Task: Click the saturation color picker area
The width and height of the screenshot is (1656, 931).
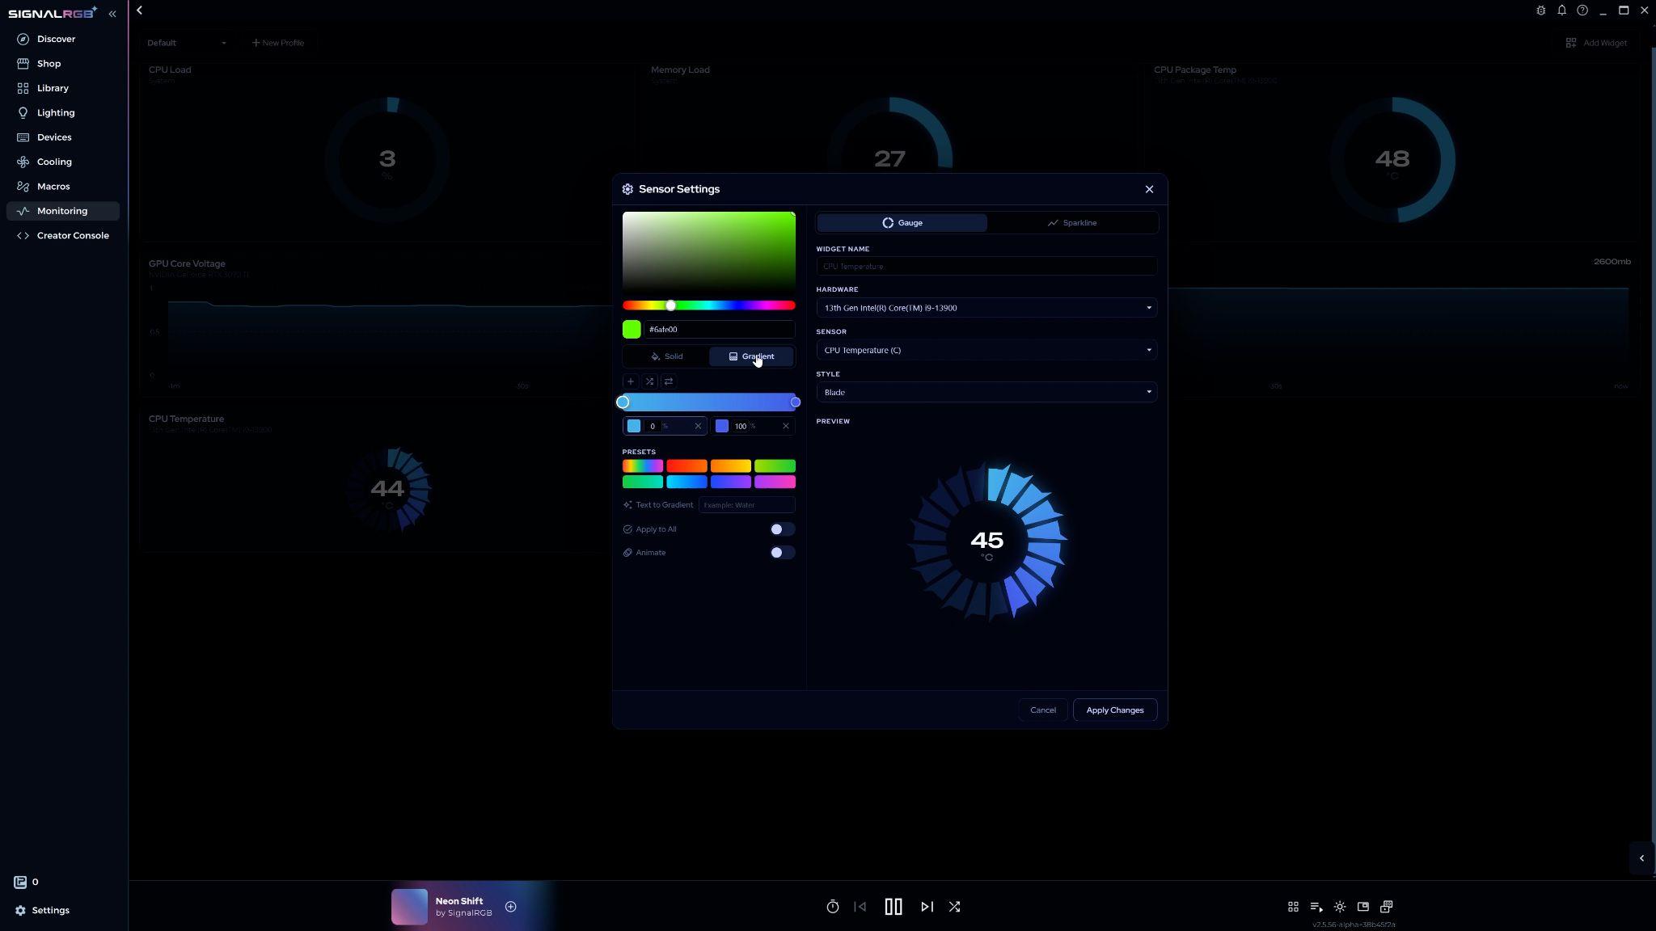Action: tap(709, 251)
